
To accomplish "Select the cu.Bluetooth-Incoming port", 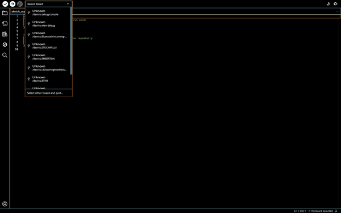I will [x=48, y=35].
